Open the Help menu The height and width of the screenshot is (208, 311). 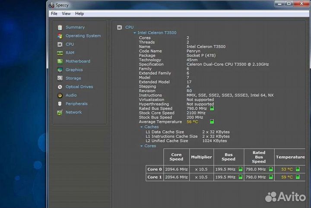tap(79, 13)
